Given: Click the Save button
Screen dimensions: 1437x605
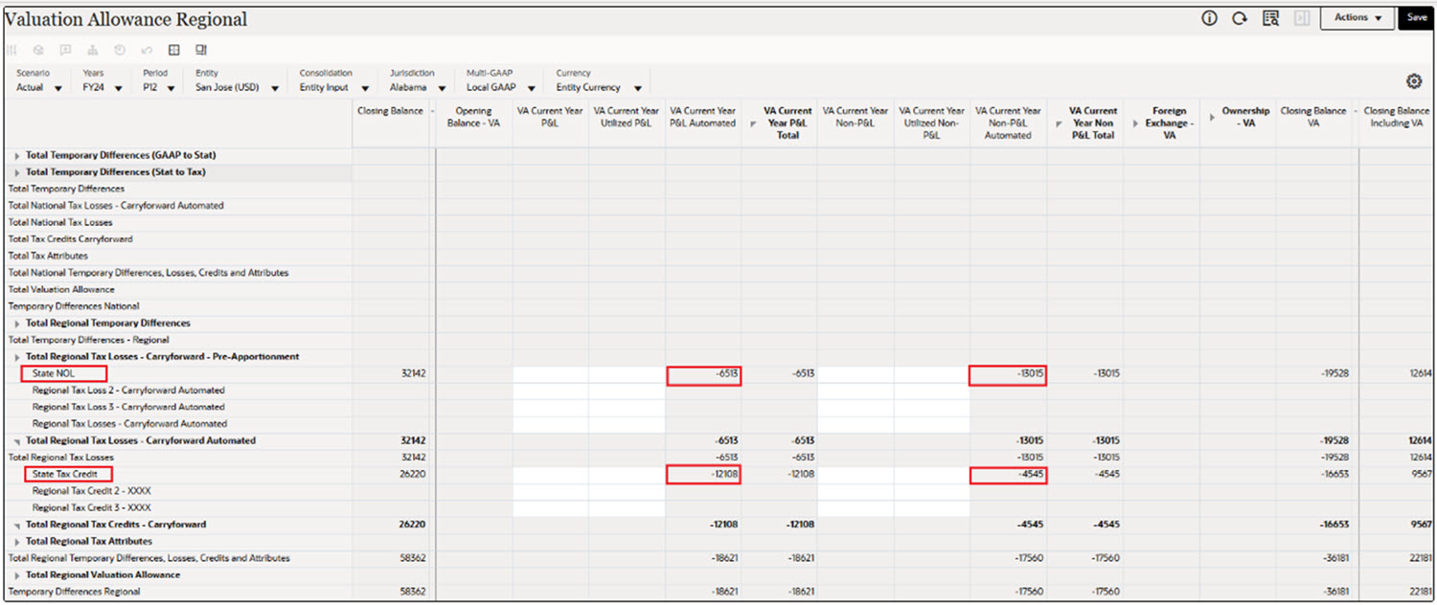Looking at the screenshot, I should (x=1416, y=17).
